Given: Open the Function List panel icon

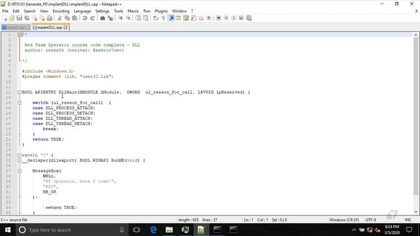Looking at the screenshot, I should (194, 18).
